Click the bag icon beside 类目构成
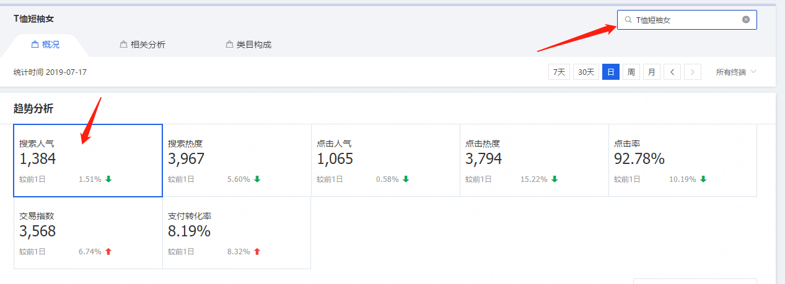Screen dimensions: 785x284 [x=230, y=45]
